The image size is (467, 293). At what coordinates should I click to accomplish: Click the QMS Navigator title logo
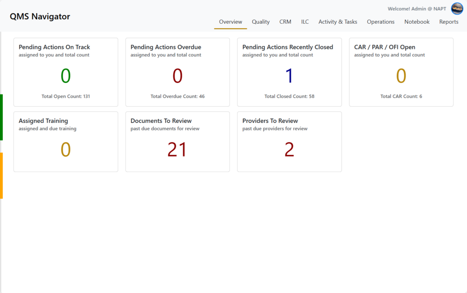40,17
